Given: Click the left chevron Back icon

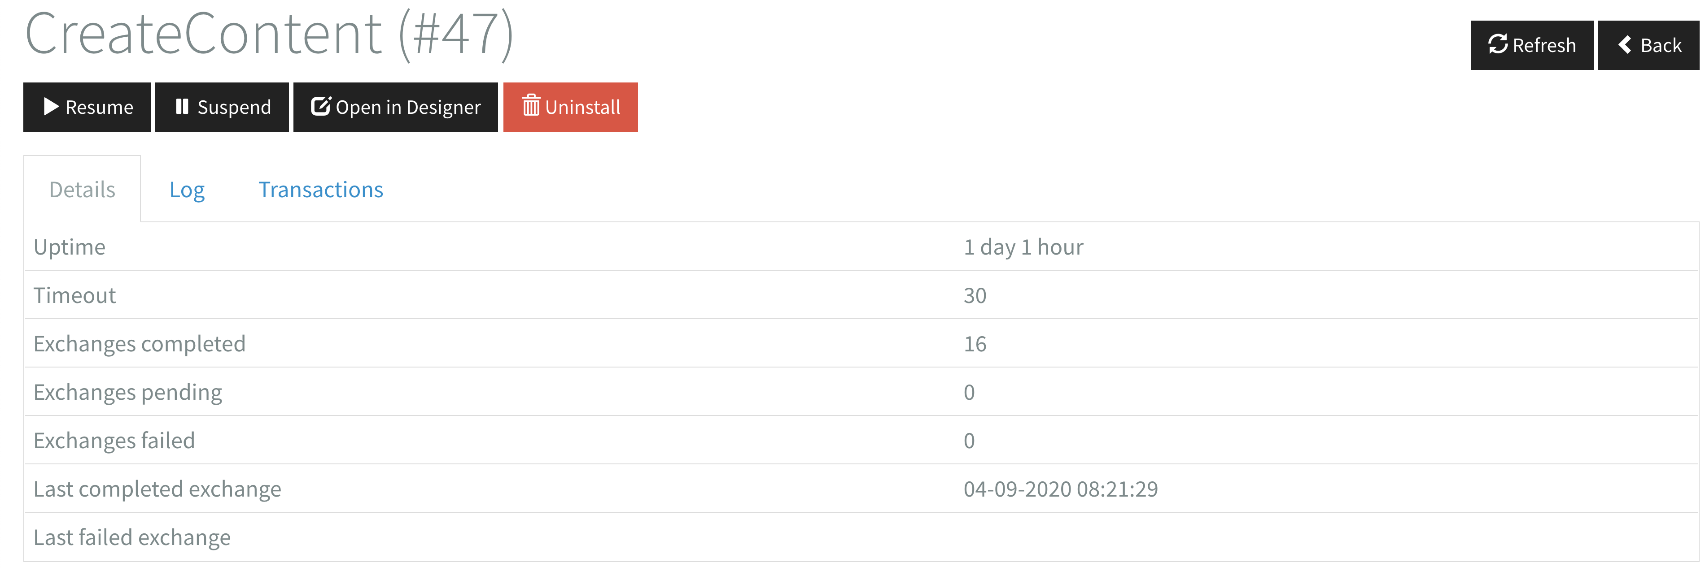Looking at the screenshot, I should pos(1625,44).
